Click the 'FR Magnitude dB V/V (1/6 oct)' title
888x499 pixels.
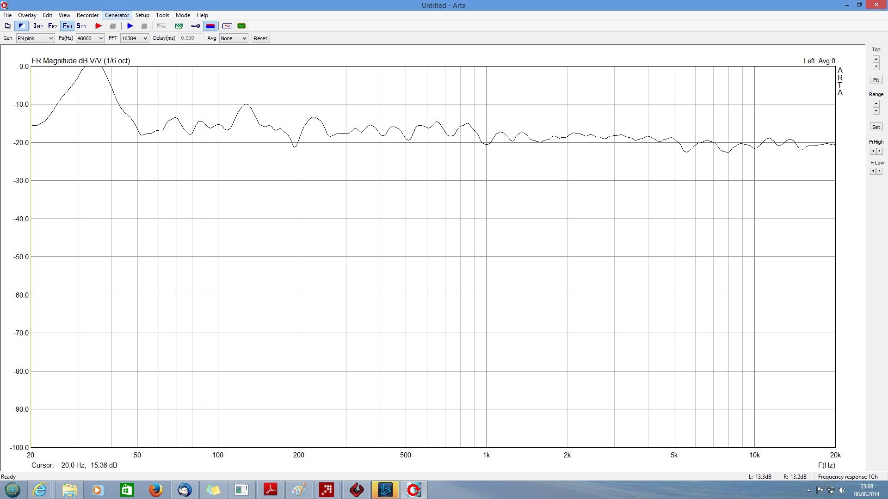click(81, 61)
